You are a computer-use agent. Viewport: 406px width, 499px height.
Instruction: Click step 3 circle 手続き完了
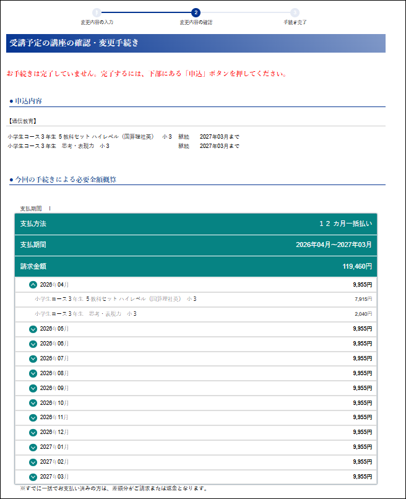click(295, 12)
